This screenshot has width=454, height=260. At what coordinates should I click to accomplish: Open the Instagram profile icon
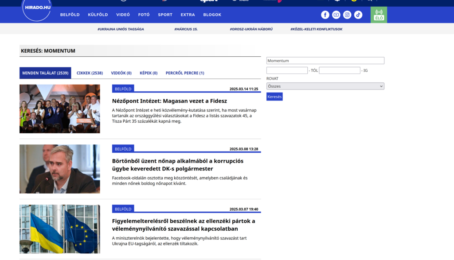pos(347,15)
